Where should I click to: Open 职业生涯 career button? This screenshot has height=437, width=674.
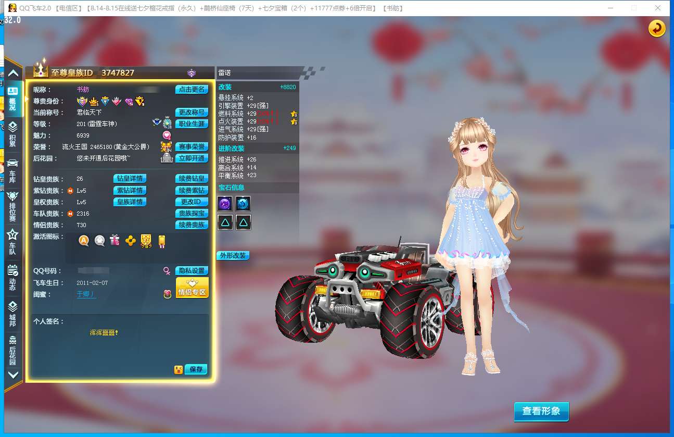pyautogui.click(x=192, y=124)
